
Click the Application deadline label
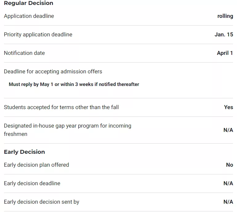(29, 16)
